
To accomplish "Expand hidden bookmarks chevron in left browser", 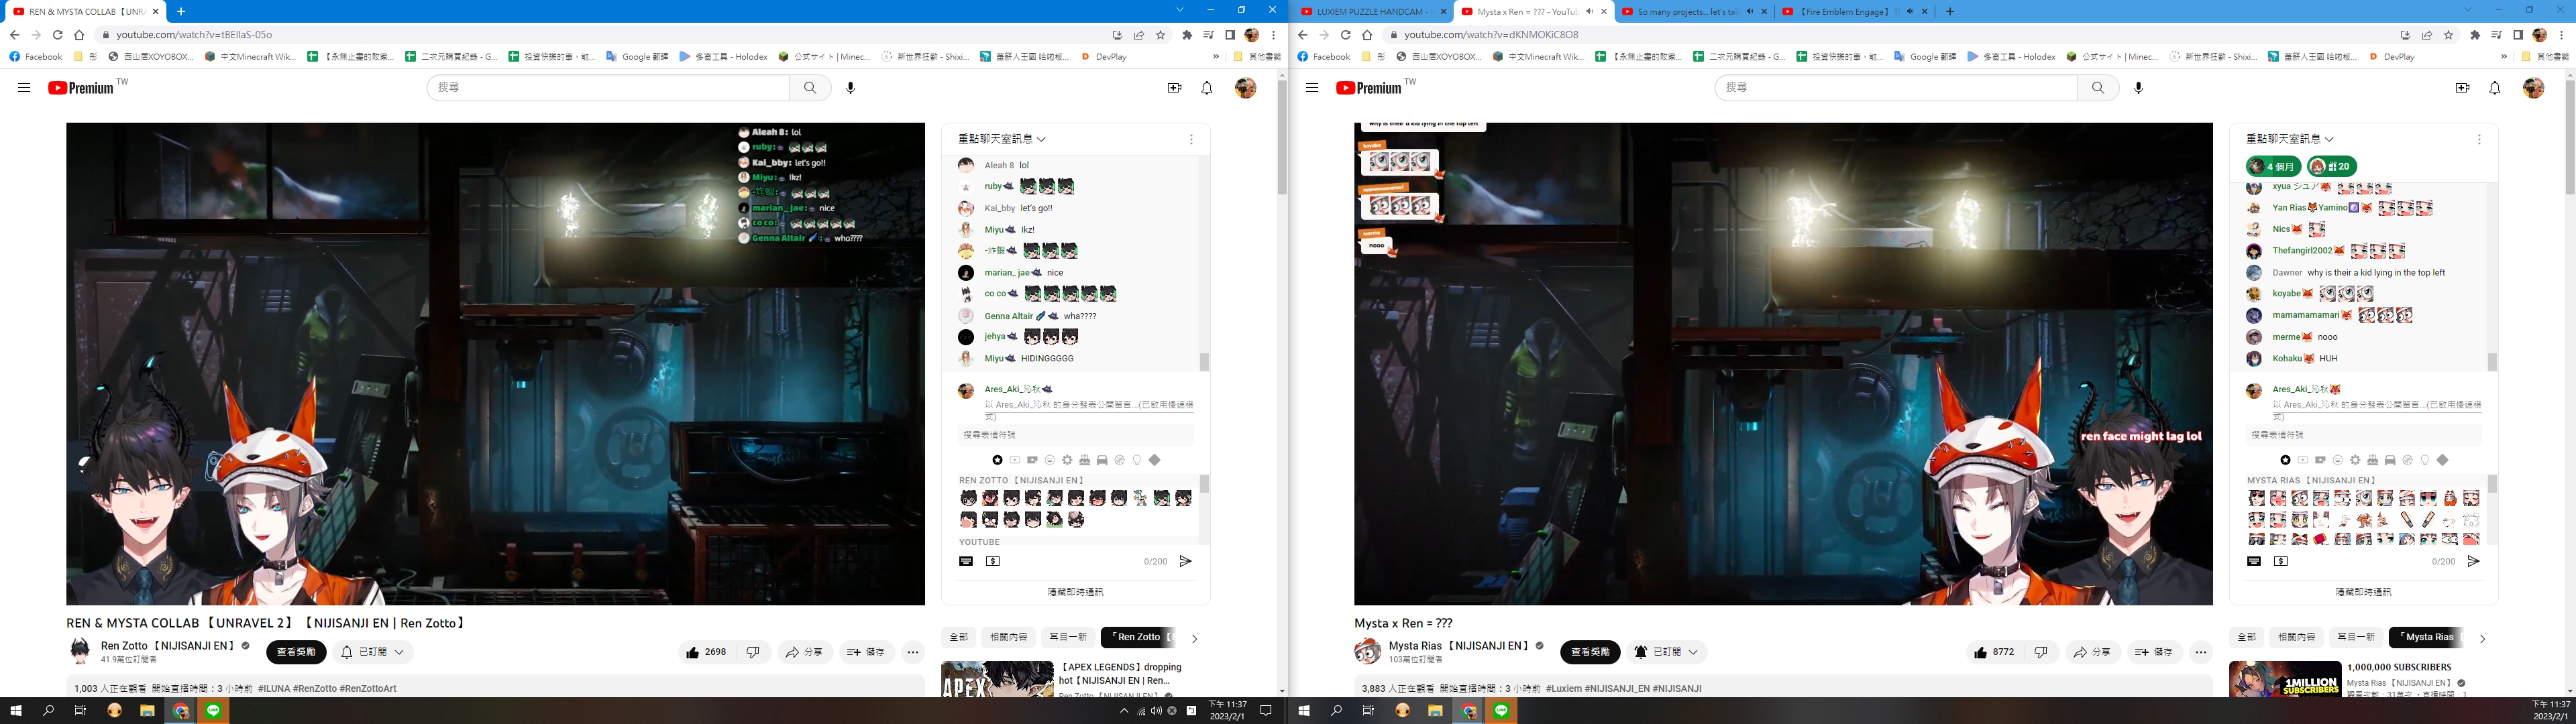I will click(1216, 57).
